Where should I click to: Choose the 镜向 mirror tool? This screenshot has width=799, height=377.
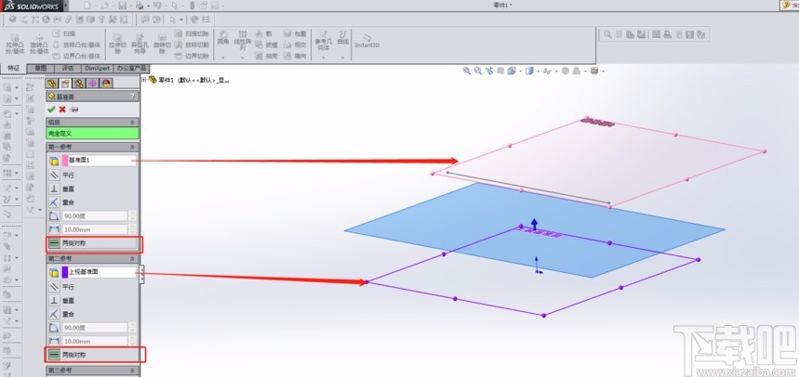(x=295, y=56)
